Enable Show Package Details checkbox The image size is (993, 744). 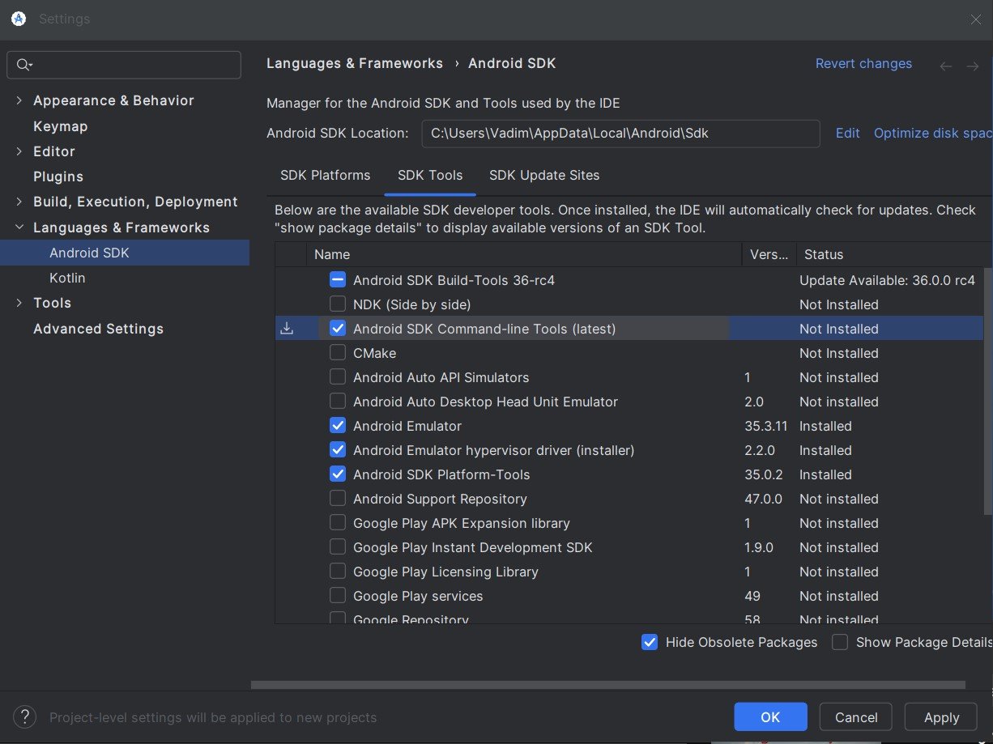(x=840, y=642)
